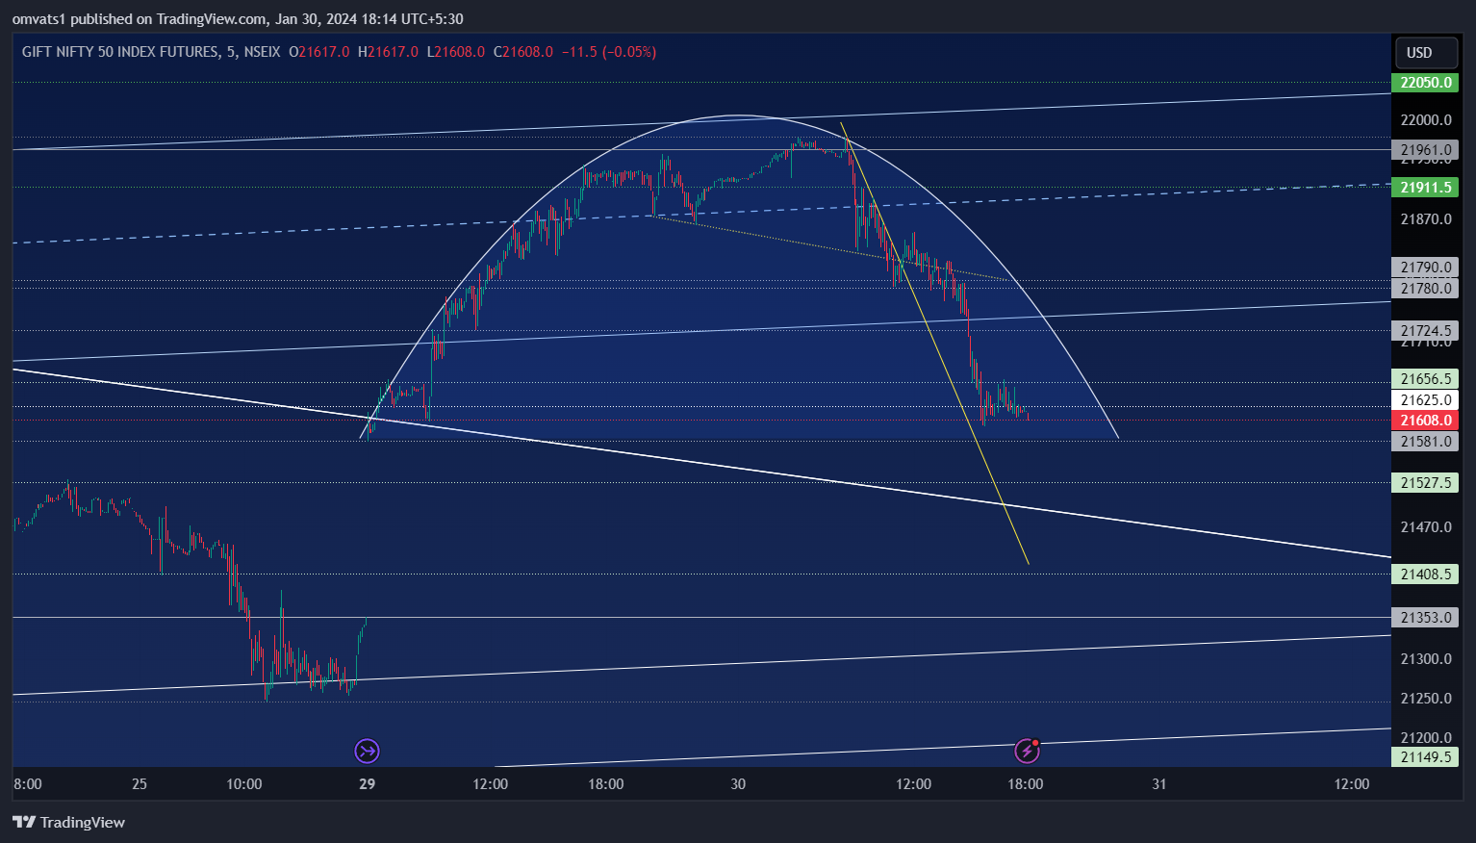Select the 21408.5 price label
Screen dimensions: 1476x843
click(1425, 575)
